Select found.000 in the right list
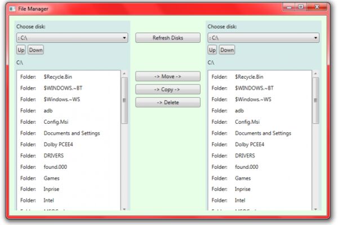Image resolution: width=338 pixels, height=225 pixels. [x=260, y=167]
